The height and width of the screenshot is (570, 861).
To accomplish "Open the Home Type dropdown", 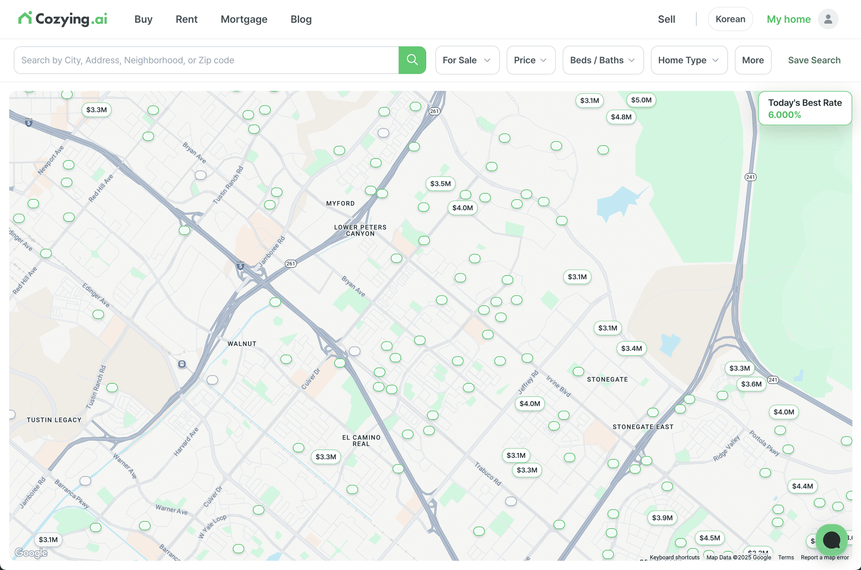I will (x=689, y=60).
